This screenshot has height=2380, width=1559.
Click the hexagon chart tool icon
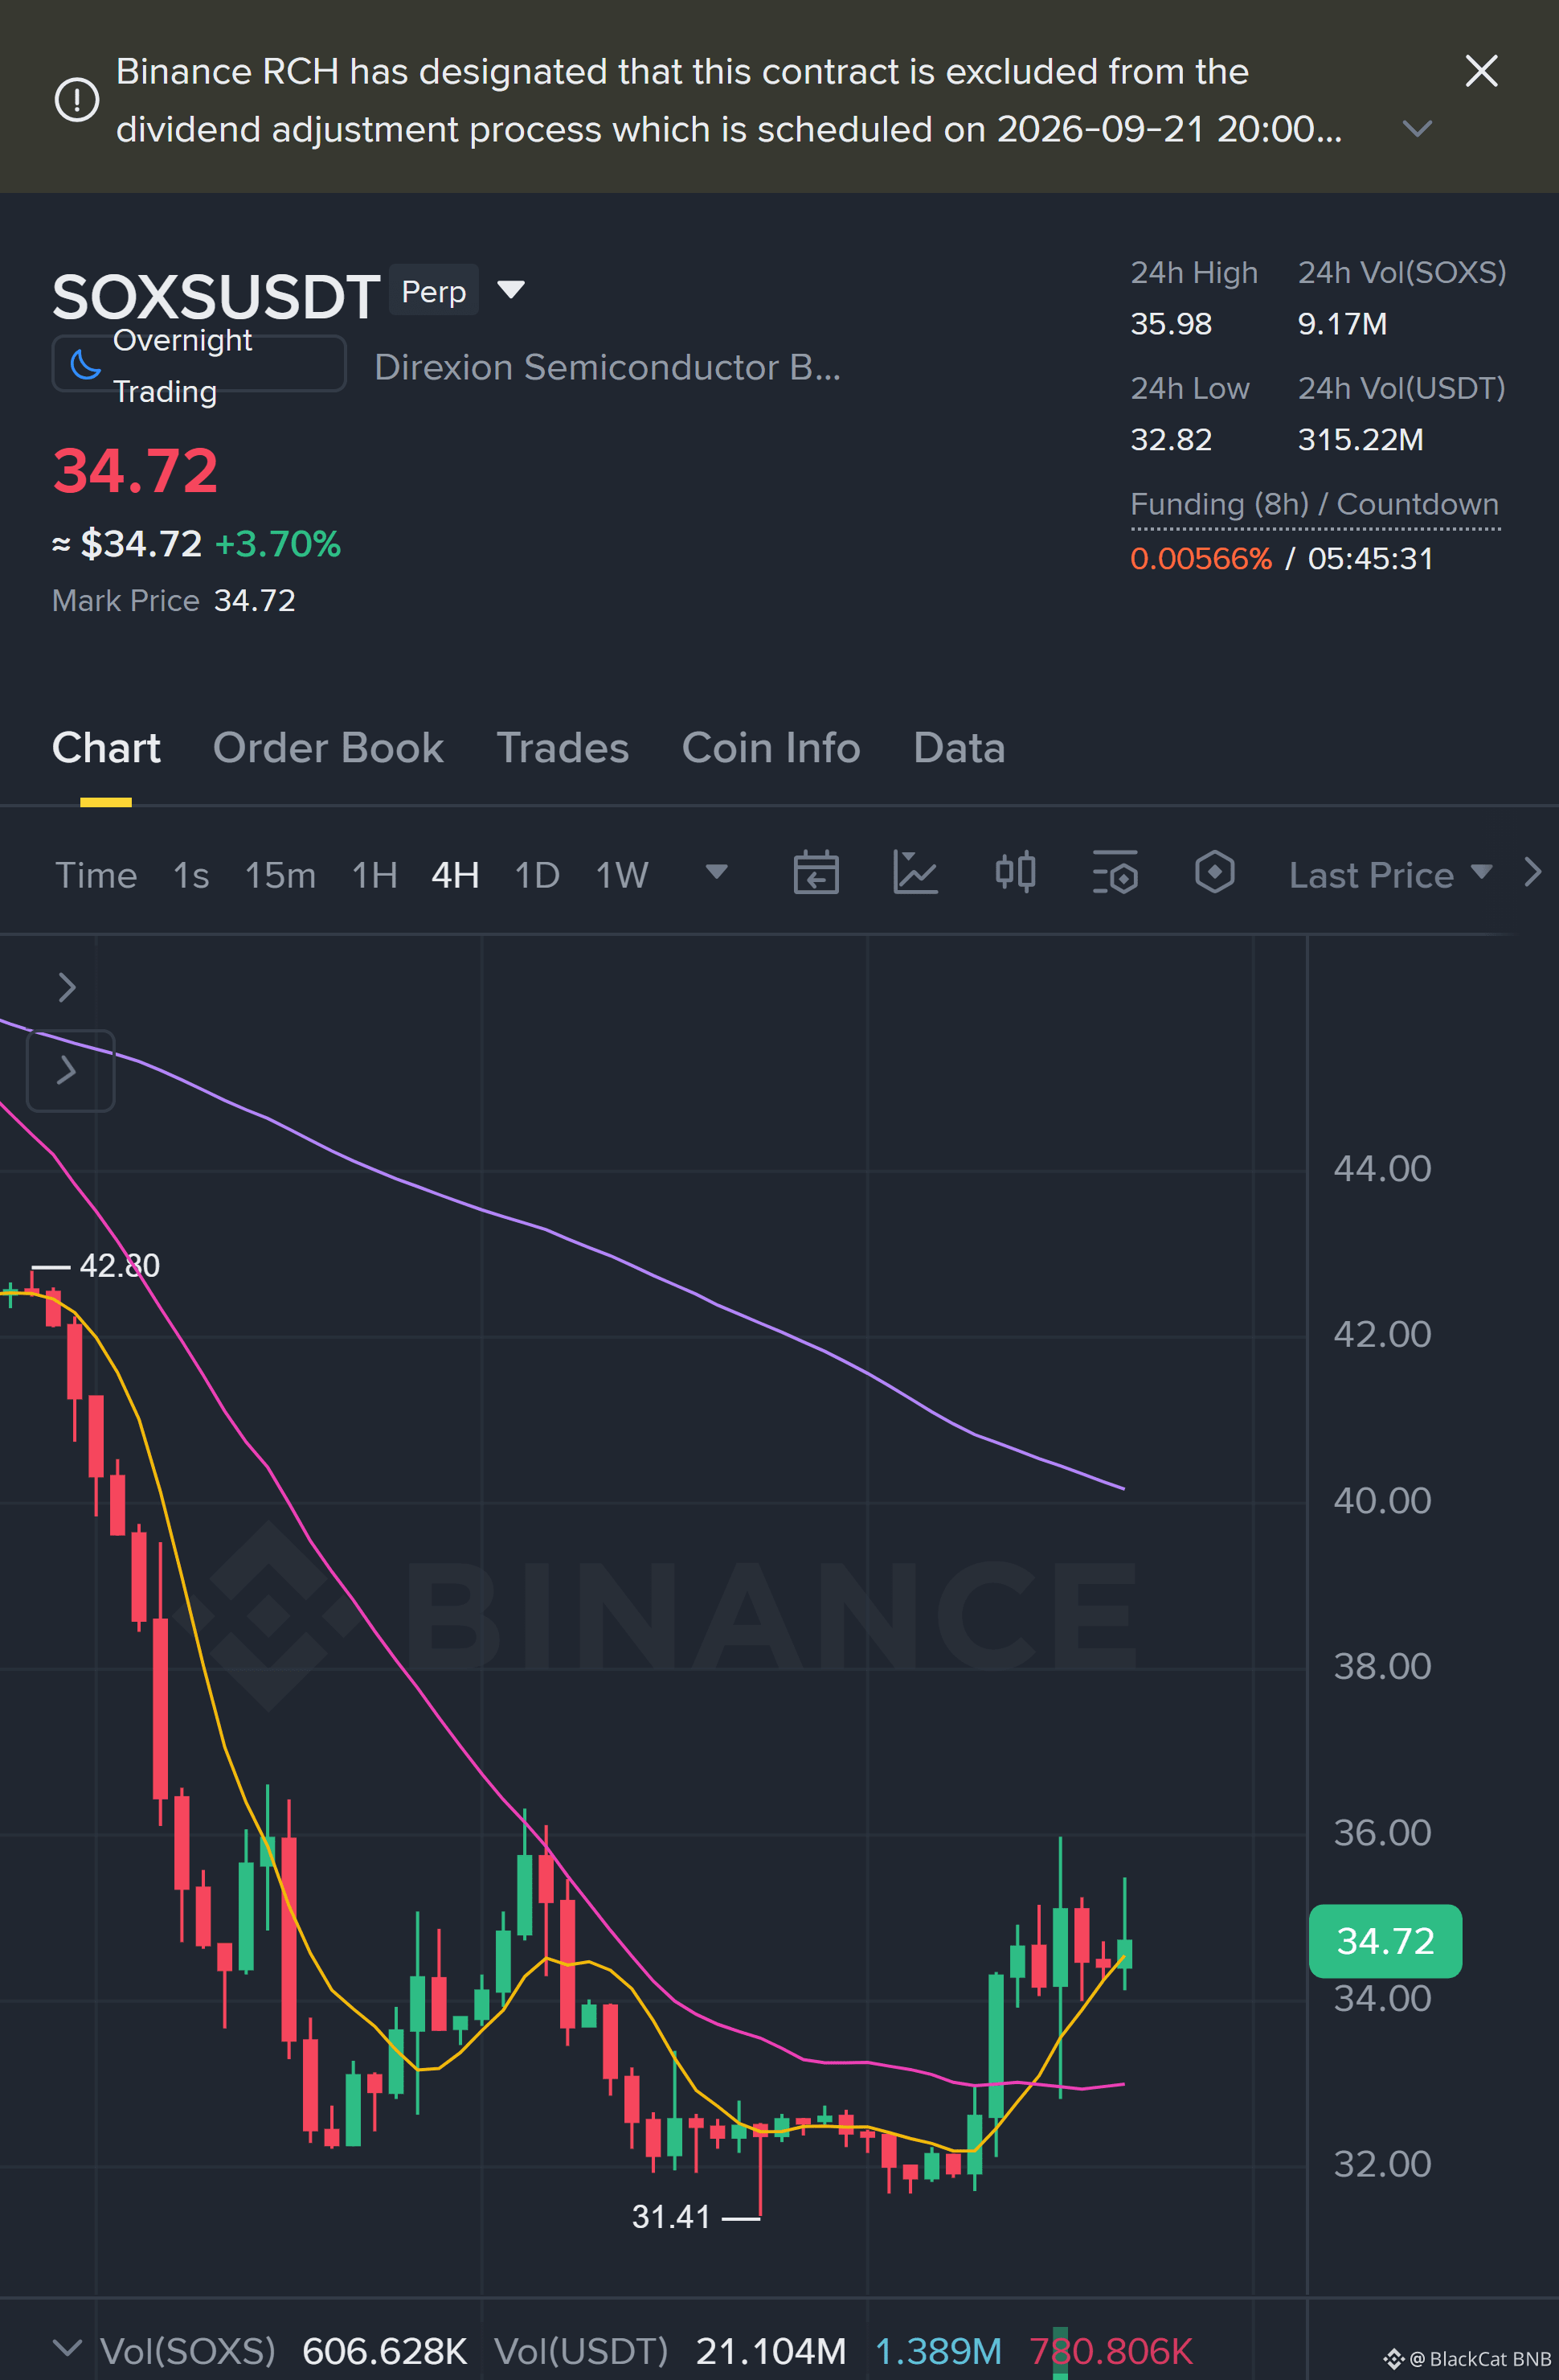(1214, 873)
